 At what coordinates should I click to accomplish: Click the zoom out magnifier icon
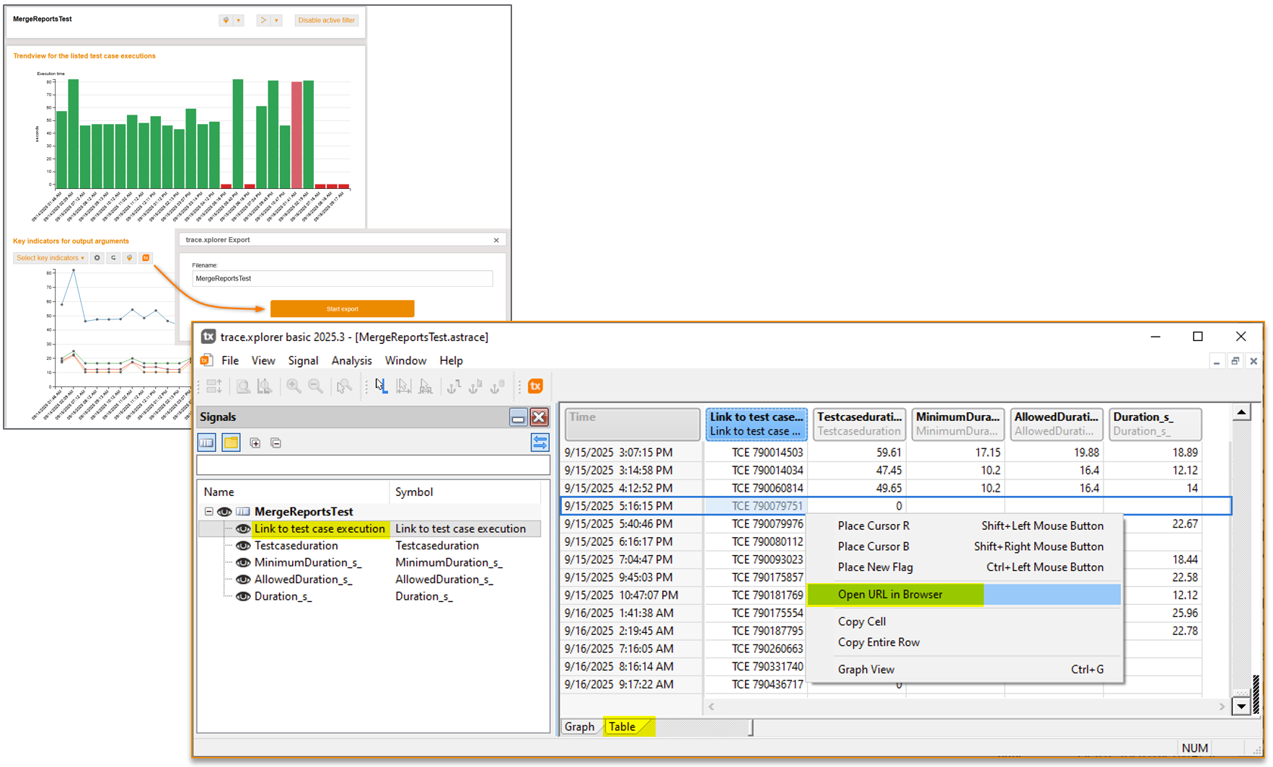tap(315, 386)
